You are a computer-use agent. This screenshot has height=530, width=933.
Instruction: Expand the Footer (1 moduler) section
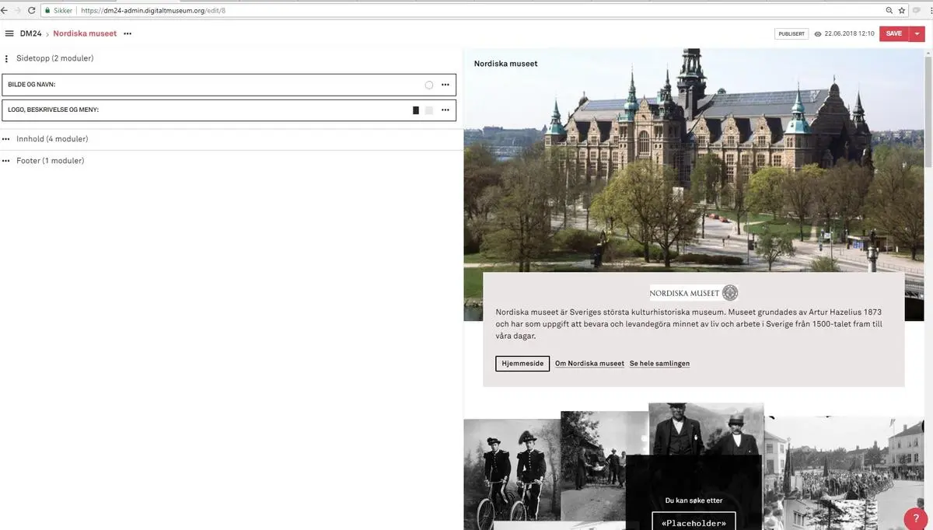pyautogui.click(x=50, y=161)
